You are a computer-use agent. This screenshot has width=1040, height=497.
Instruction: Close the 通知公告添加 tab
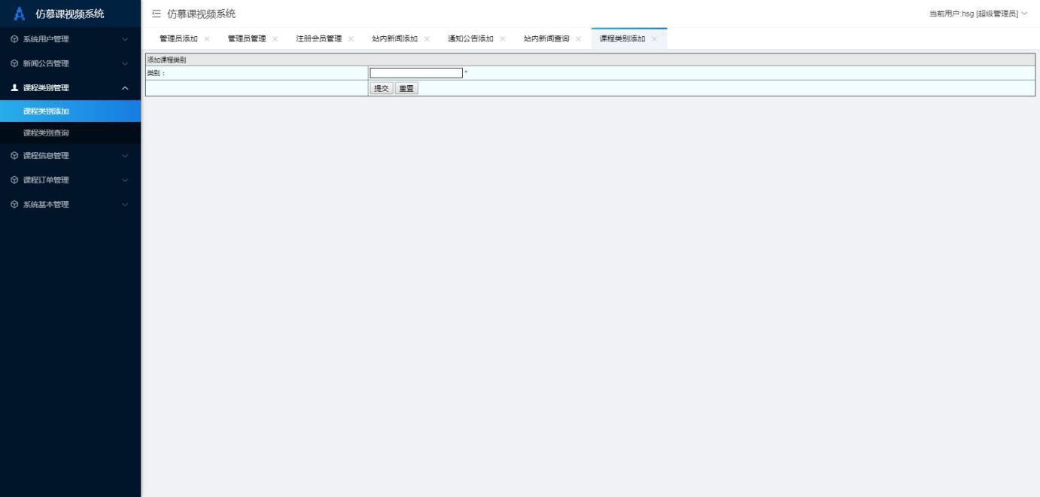click(503, 39)
